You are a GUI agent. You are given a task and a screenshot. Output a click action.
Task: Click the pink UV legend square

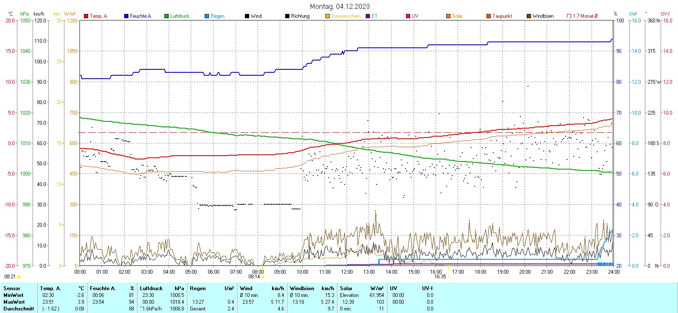tap(408, 16)
